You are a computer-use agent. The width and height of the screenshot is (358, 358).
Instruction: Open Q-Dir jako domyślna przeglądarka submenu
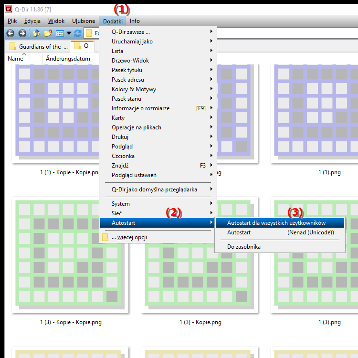158,190
